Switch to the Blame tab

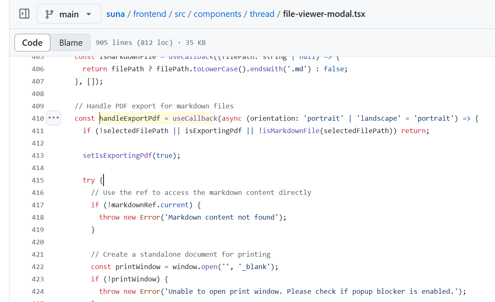click(x=71, y=42)
